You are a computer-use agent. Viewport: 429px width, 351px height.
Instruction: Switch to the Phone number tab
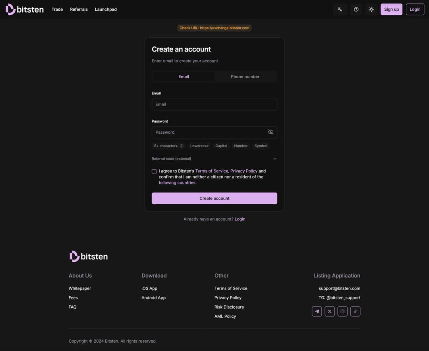[x=245, y=77]
